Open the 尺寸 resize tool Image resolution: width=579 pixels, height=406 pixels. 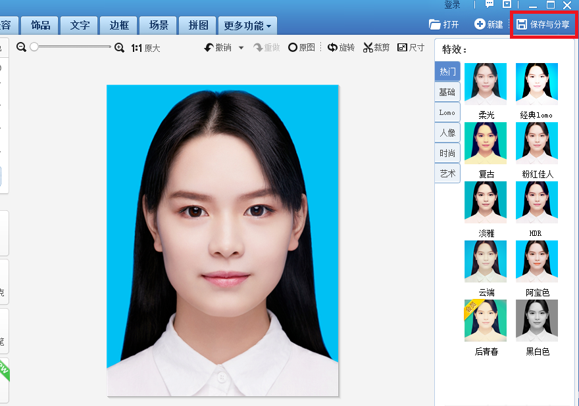click(x=411, y=47)
